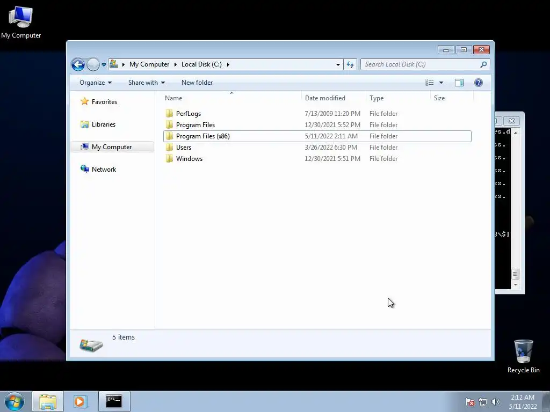This screenshot has width=550, height=412.
Task: Expand arrow before My Computer breadcrumb
Action: (123, 64)
